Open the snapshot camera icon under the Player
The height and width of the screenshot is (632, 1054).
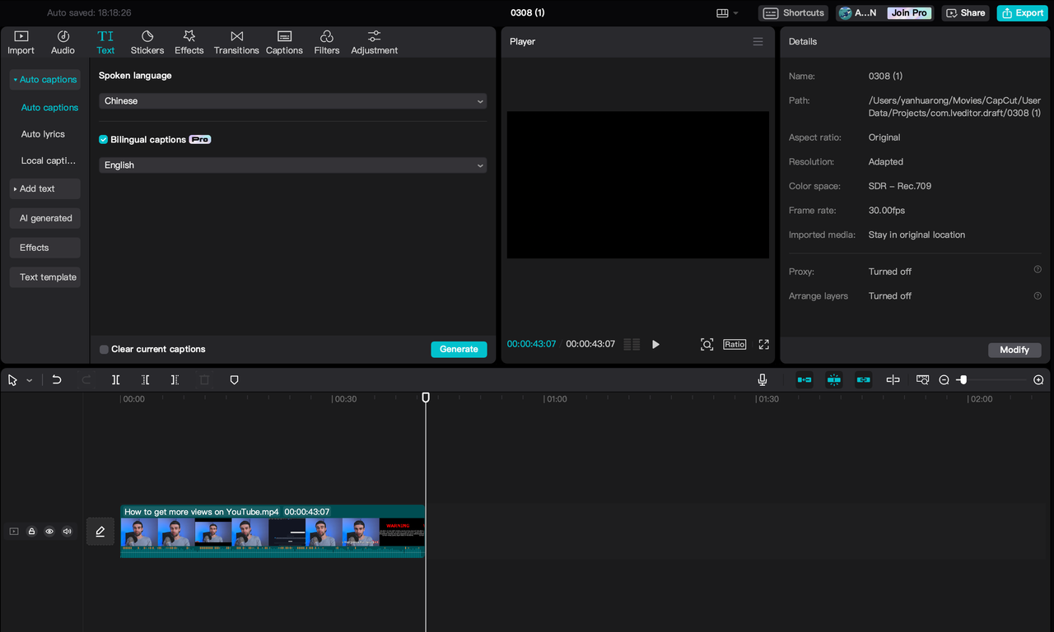coord(707,344)
